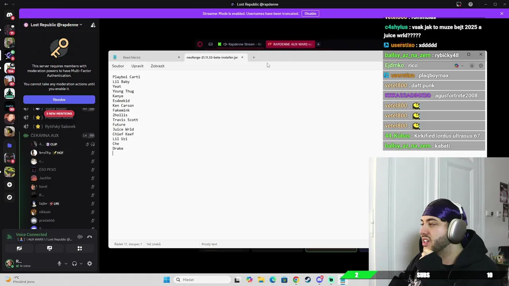The height and width of the screenshot is (286, 509).
Task: Open the Discord inbox icon in title bar
Action: pyautogui.click(x=458, y=4)
